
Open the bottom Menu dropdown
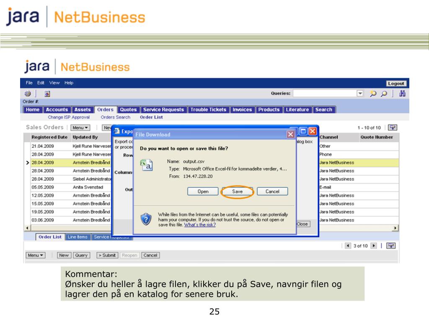(36, 255)
